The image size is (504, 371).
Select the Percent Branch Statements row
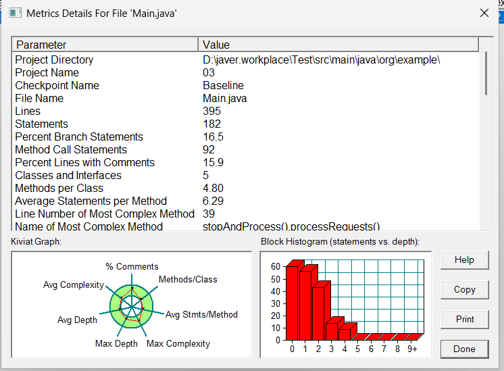(x=246, y=137)
